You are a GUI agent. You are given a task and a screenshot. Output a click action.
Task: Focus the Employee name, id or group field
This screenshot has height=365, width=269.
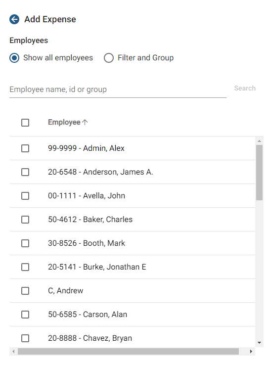tap(118, 90)
